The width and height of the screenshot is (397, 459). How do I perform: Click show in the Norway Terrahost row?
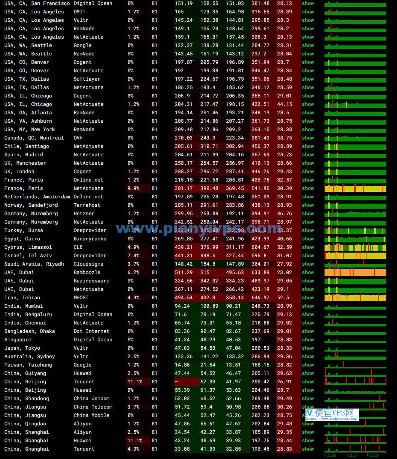point(308,205)
